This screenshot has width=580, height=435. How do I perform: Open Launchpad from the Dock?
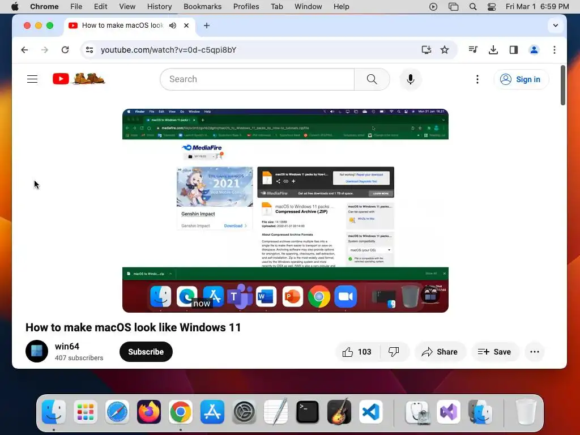[86, 412]
